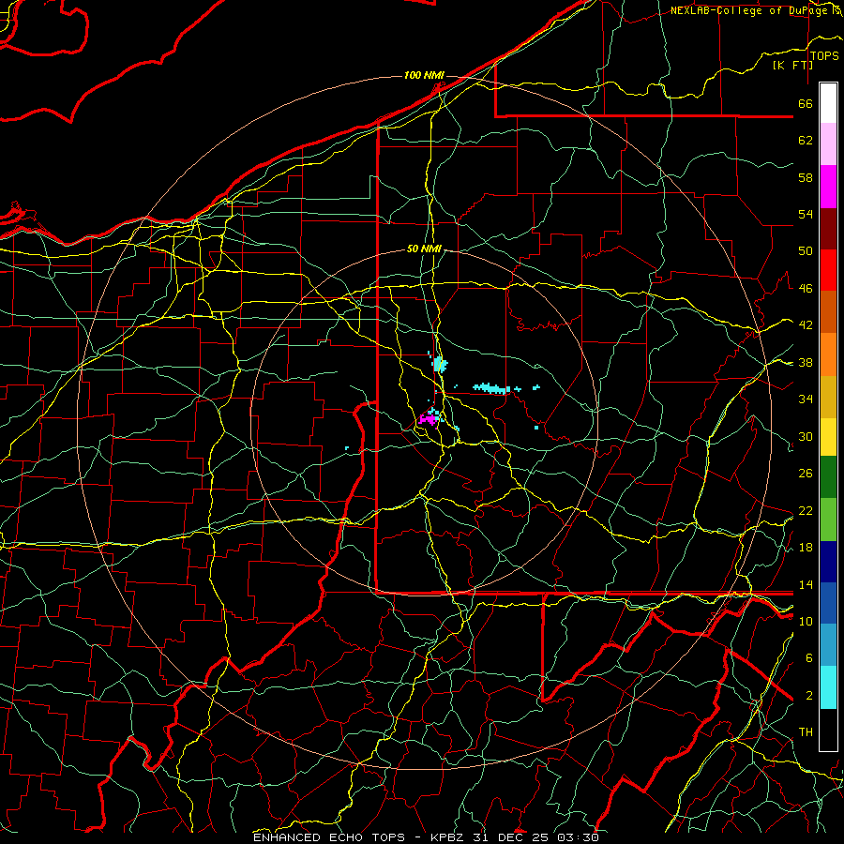
Task: Click the legend value '30'
Action: [x=806, y=436]
